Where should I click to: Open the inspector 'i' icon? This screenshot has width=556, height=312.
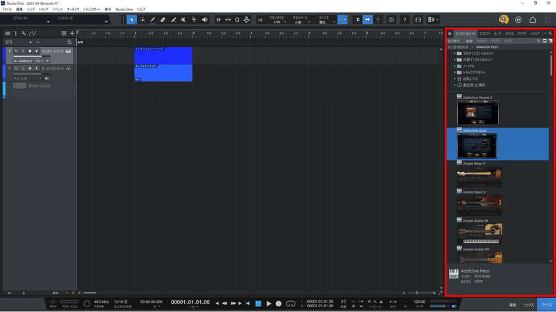click(x=15, y=33)
